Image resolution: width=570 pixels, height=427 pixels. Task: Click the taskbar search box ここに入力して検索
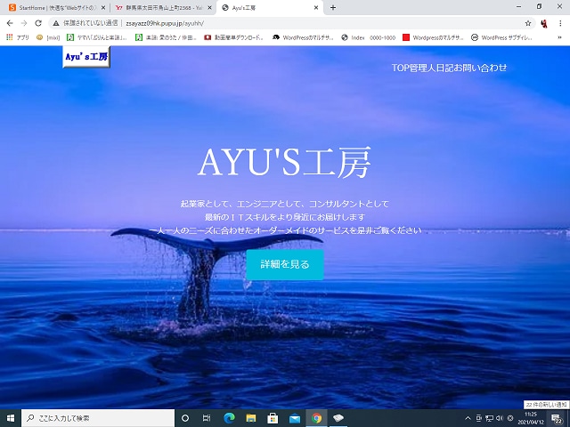click(98, 418)
